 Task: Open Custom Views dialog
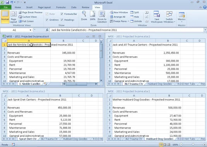click(x=28, y=17)
